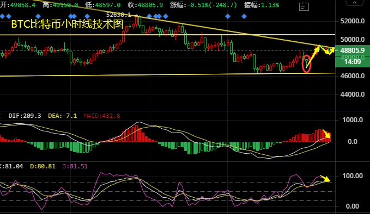Click the 46000.0 price axis label

pyautogui.click(x=353, y=76)
